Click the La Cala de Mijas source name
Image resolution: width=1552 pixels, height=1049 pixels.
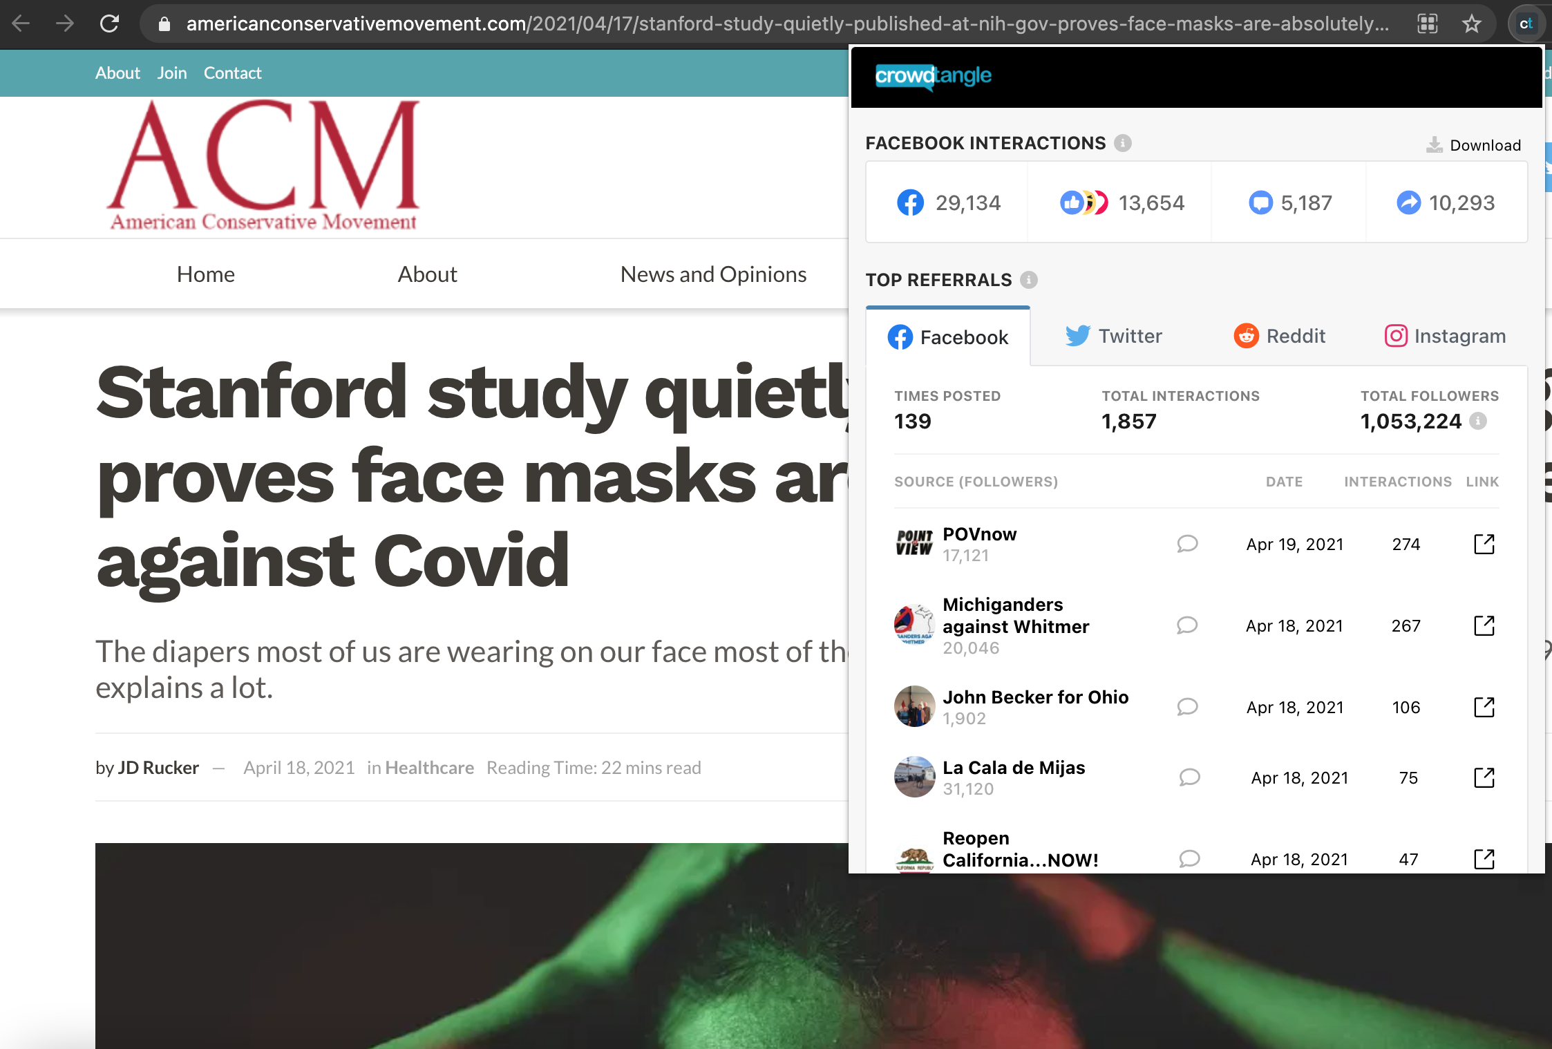(x=1014, y=768)
